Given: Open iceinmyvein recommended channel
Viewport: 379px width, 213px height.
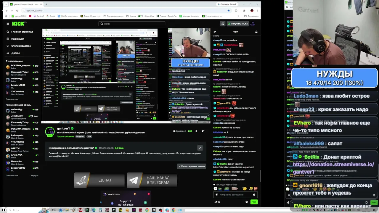Looking at the screenshot, I should click(22, 136).
